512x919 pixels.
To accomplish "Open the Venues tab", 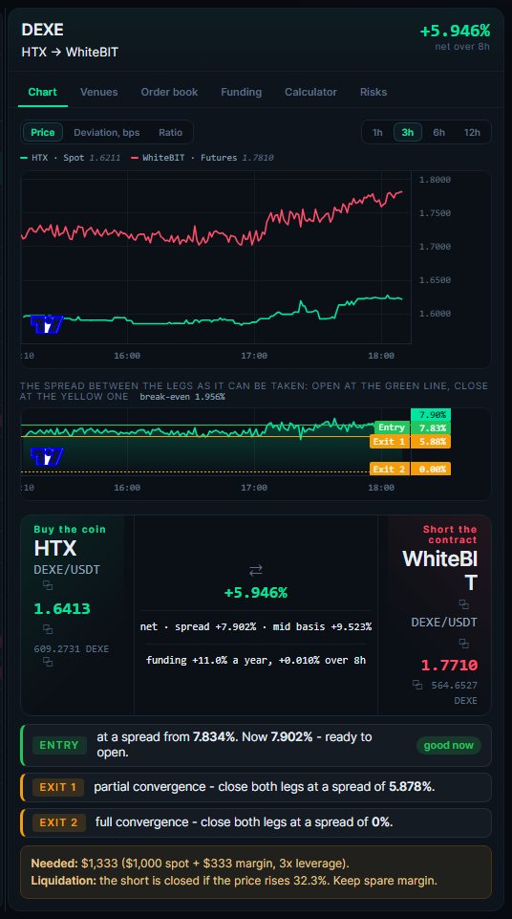I will tap(99, 92).
